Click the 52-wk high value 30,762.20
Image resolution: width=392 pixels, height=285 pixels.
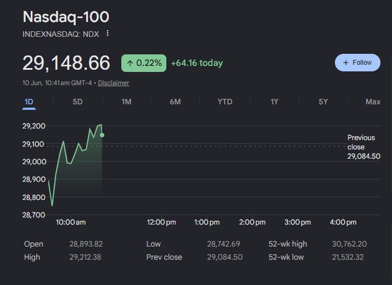[x=349, y=244]
